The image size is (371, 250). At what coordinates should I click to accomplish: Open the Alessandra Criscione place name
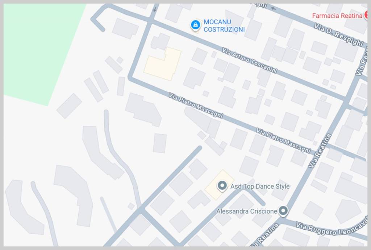pos(246,211)
